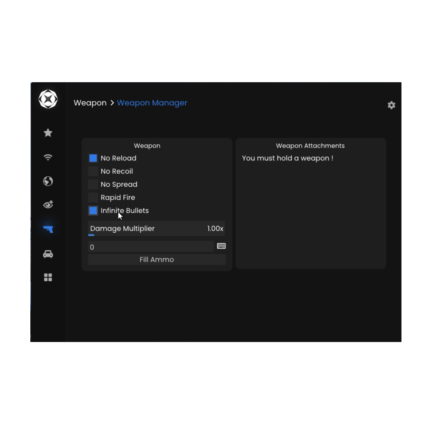Enable the No Recoil checkbox
The width and height of the screenshot is (431, 431).
tap(93, 172)
